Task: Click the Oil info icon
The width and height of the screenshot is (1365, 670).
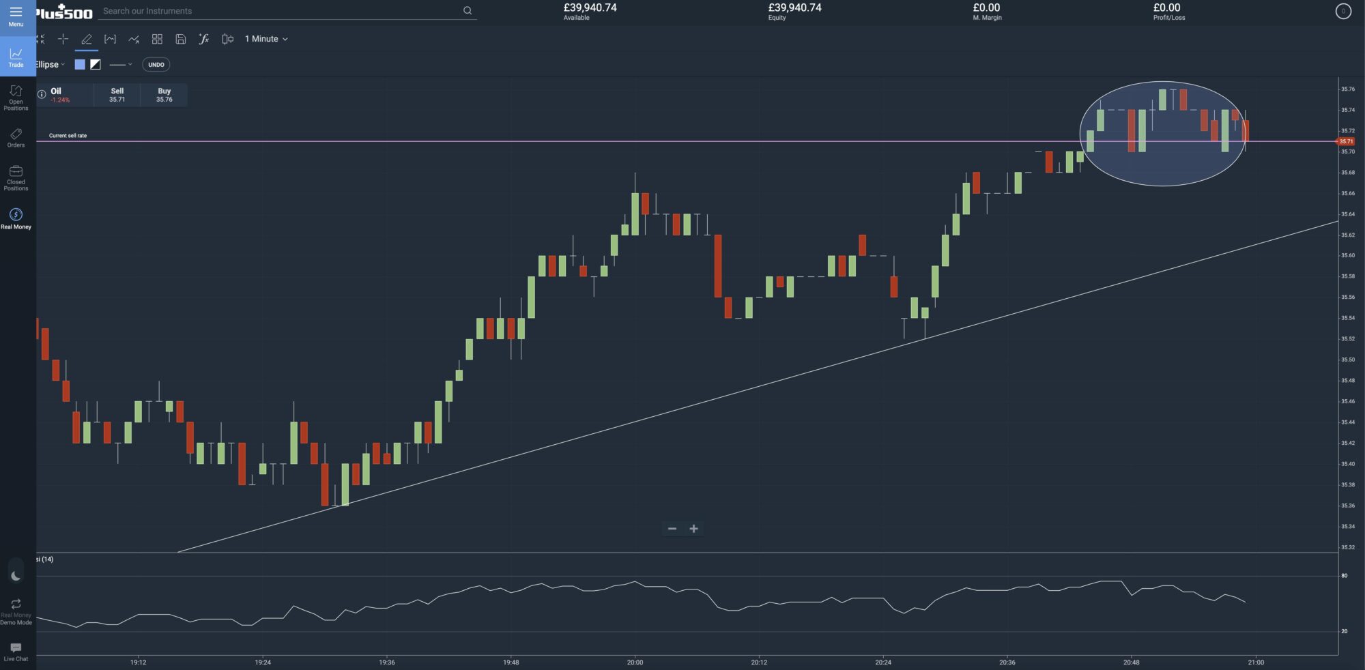Action: [x=42, y=94]
